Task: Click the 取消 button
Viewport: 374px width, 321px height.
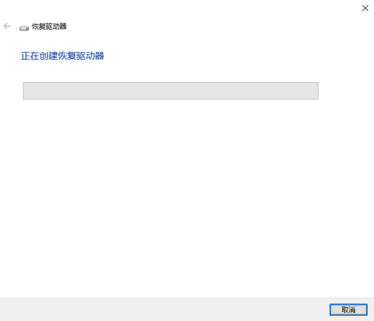Action: point(348,309)
